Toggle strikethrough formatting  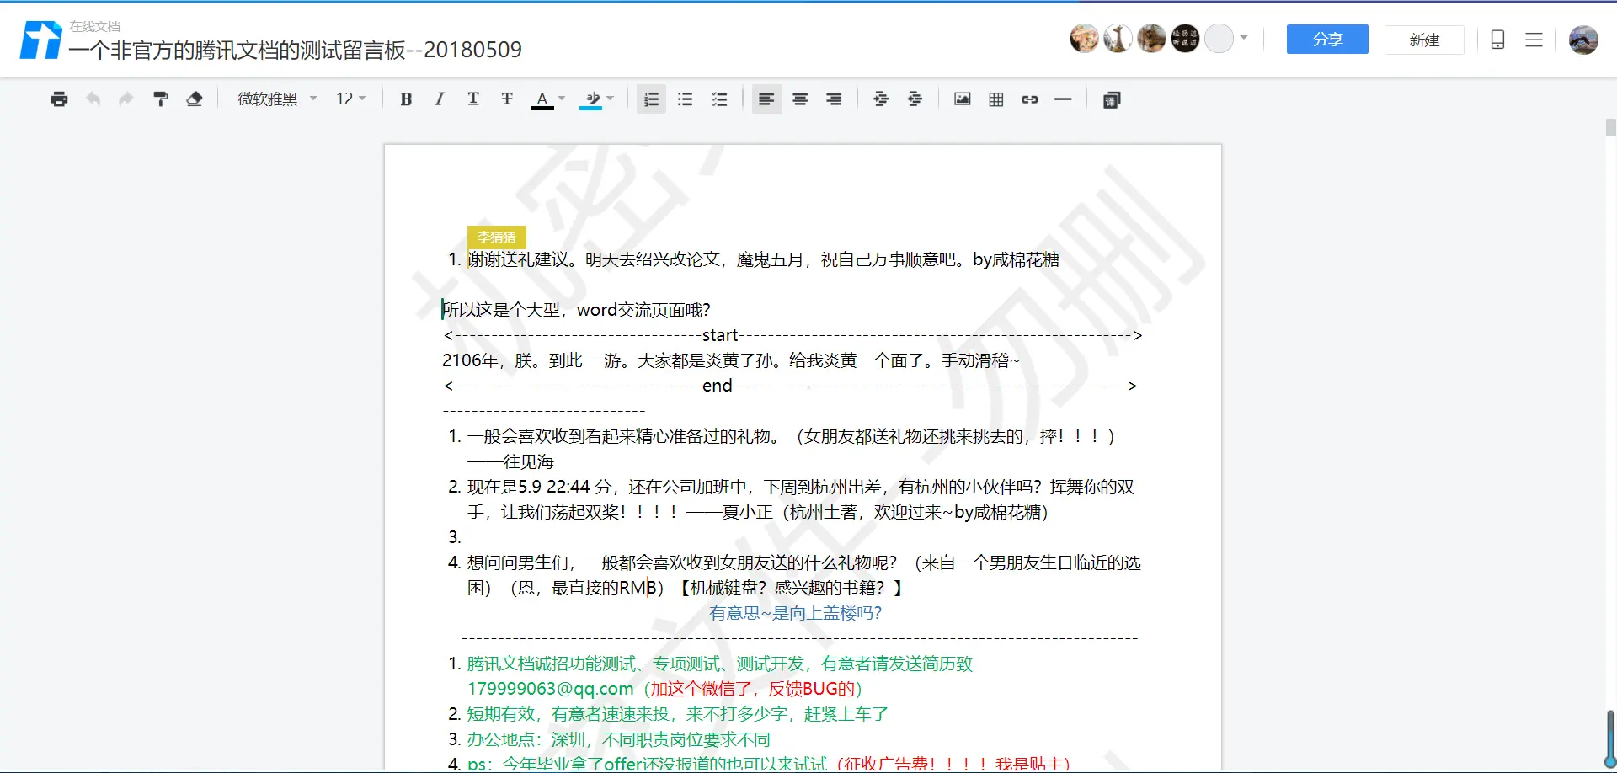tap(507, 99)
